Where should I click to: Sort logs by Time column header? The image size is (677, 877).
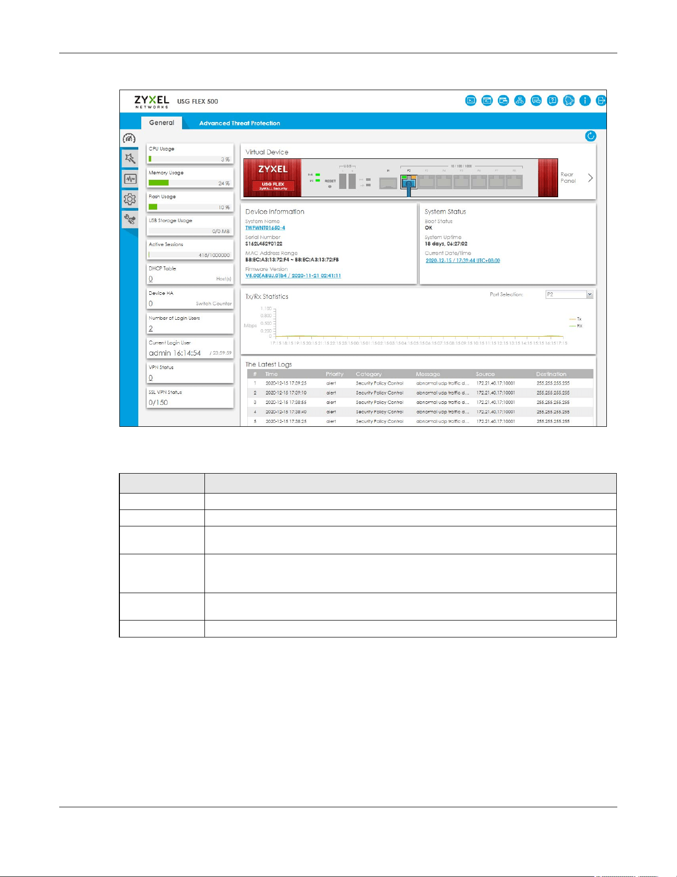click(272, 374)
